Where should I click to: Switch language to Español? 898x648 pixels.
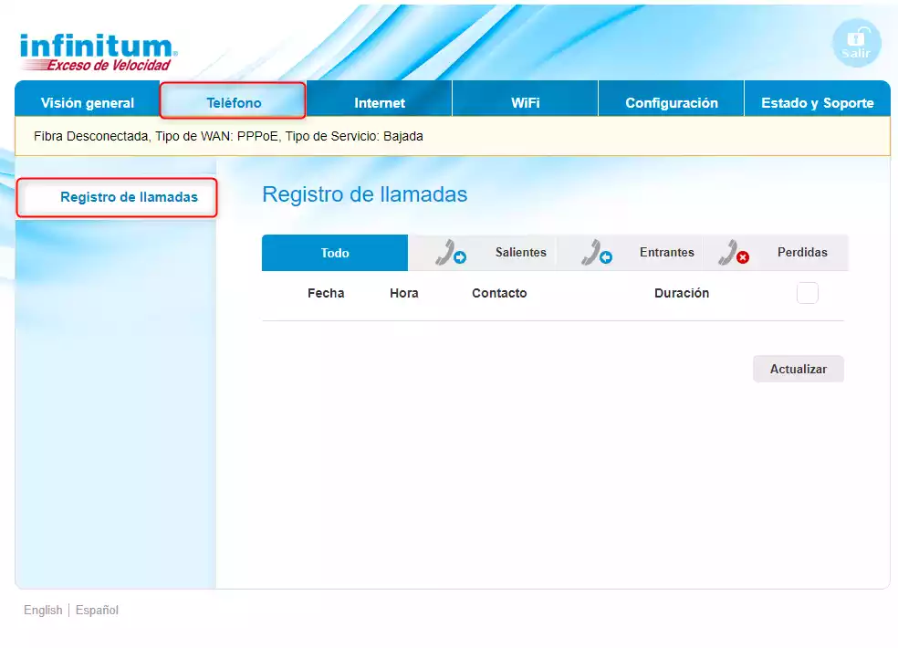97,610
